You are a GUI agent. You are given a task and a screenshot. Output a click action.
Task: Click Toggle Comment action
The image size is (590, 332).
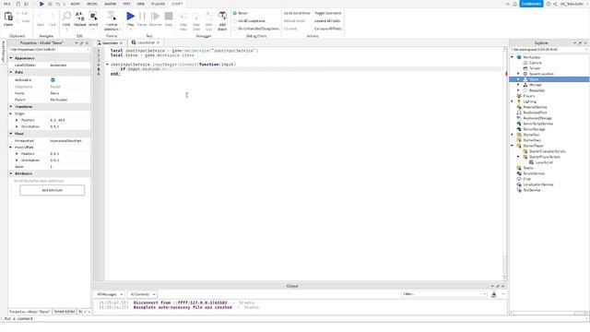coord(328,13)
